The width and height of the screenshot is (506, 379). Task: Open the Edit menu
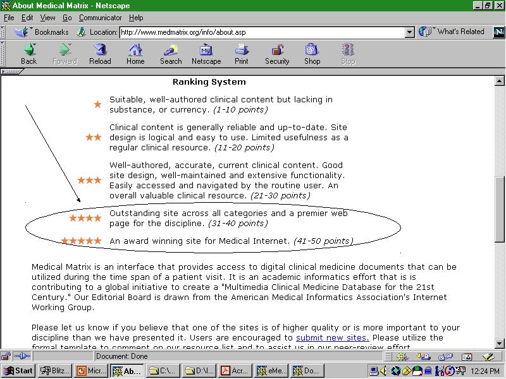pos(27,18)
